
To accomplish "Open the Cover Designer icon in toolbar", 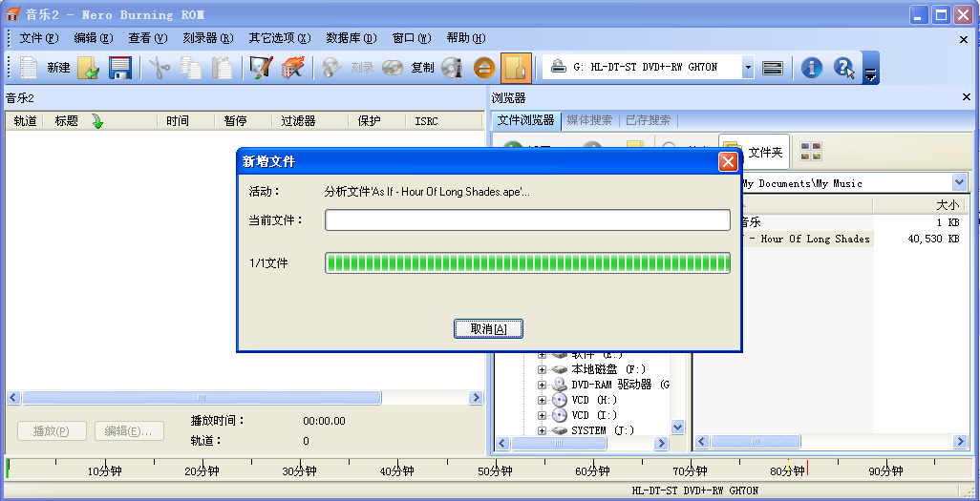I will pos(261,68).
